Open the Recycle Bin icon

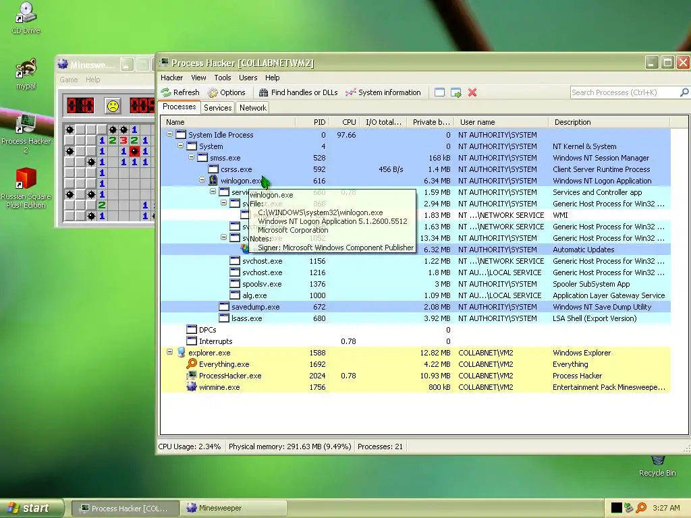657,467
